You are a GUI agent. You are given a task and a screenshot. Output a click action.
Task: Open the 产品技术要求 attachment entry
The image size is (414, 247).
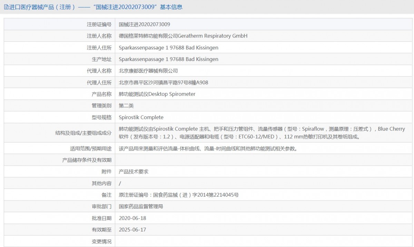pos(134,171)
